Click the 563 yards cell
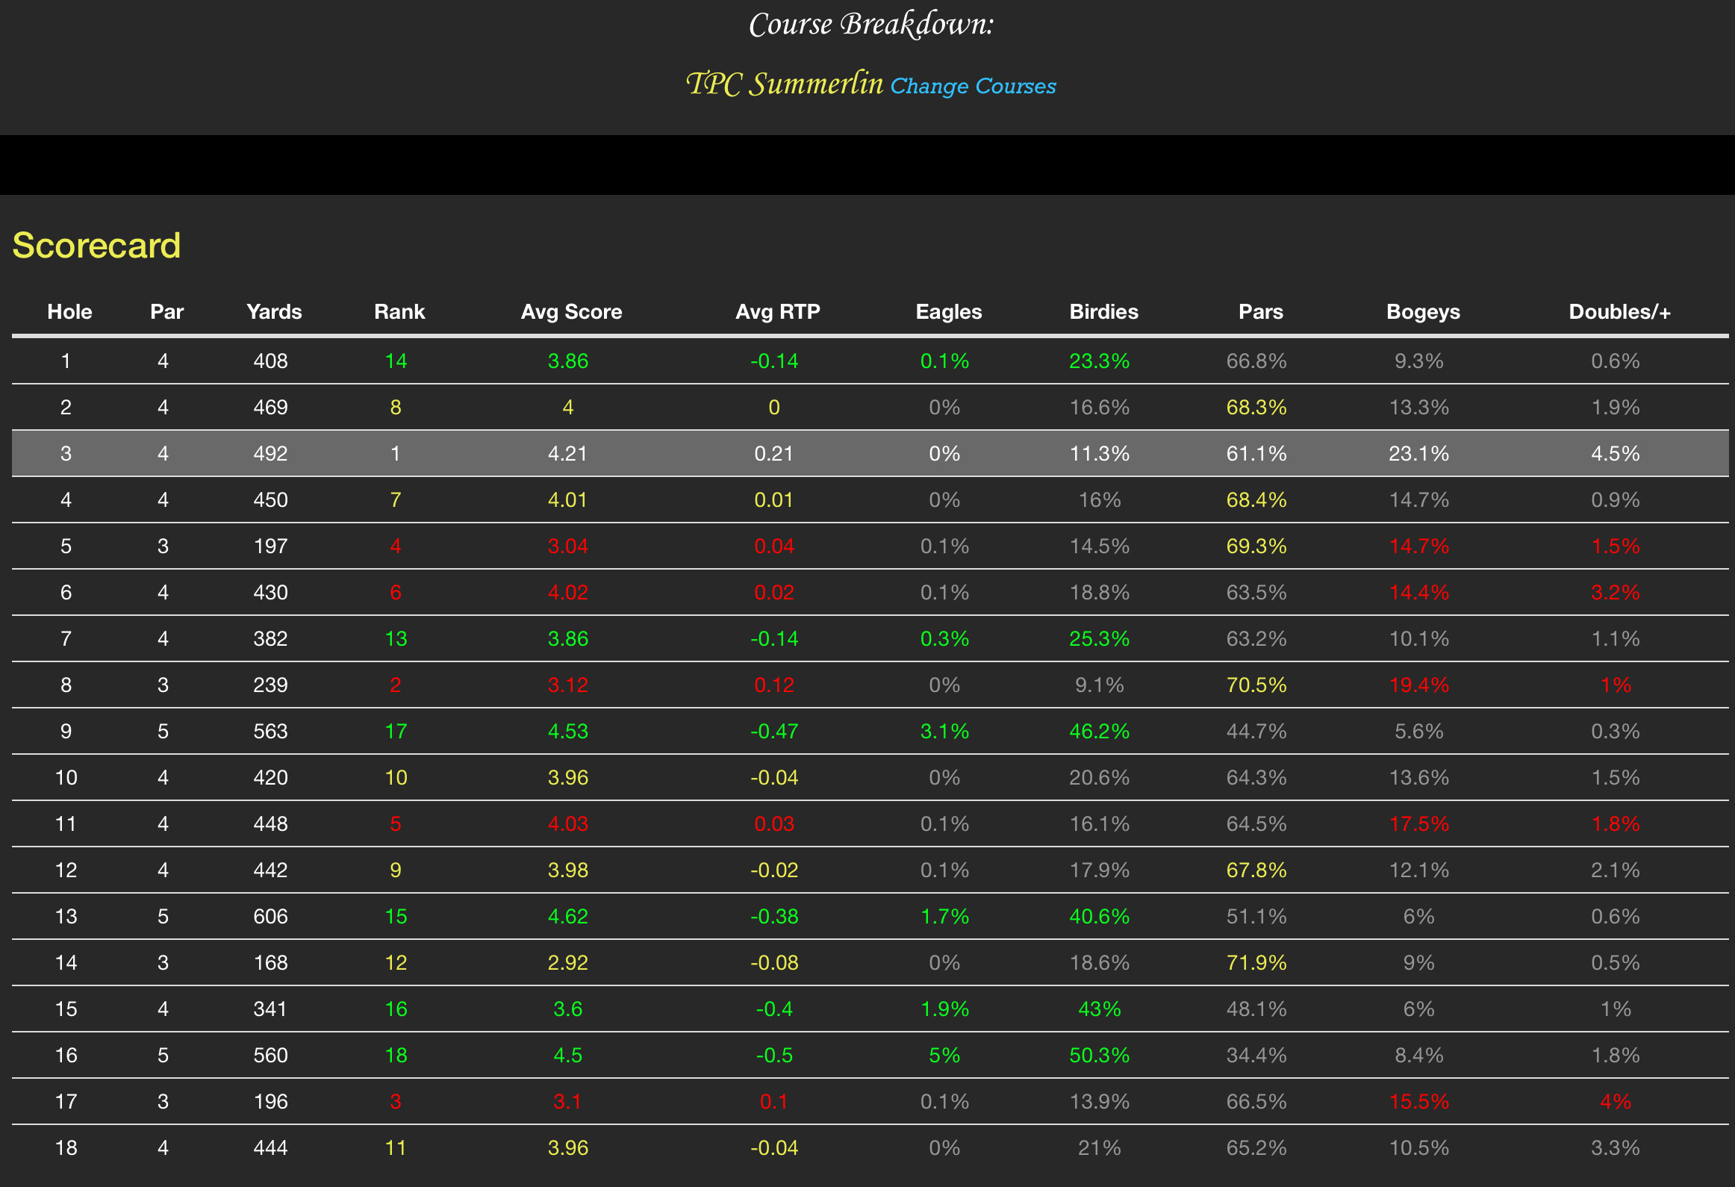This screenshot has height=1187, width=1735. pos(270,731)
